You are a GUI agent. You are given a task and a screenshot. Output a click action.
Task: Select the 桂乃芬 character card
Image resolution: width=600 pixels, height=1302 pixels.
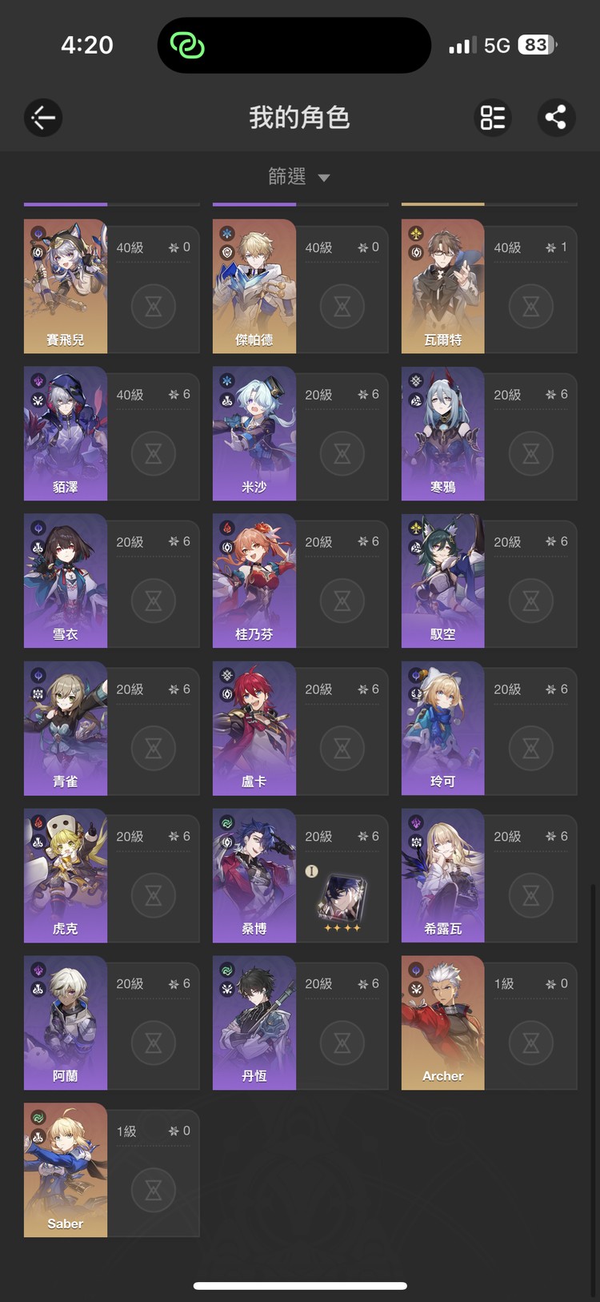[301, 581]
